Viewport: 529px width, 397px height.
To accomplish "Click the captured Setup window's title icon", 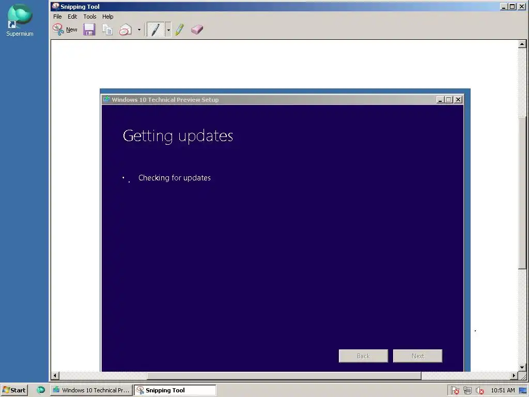I will pyautogui.click(x=106, y=99).
